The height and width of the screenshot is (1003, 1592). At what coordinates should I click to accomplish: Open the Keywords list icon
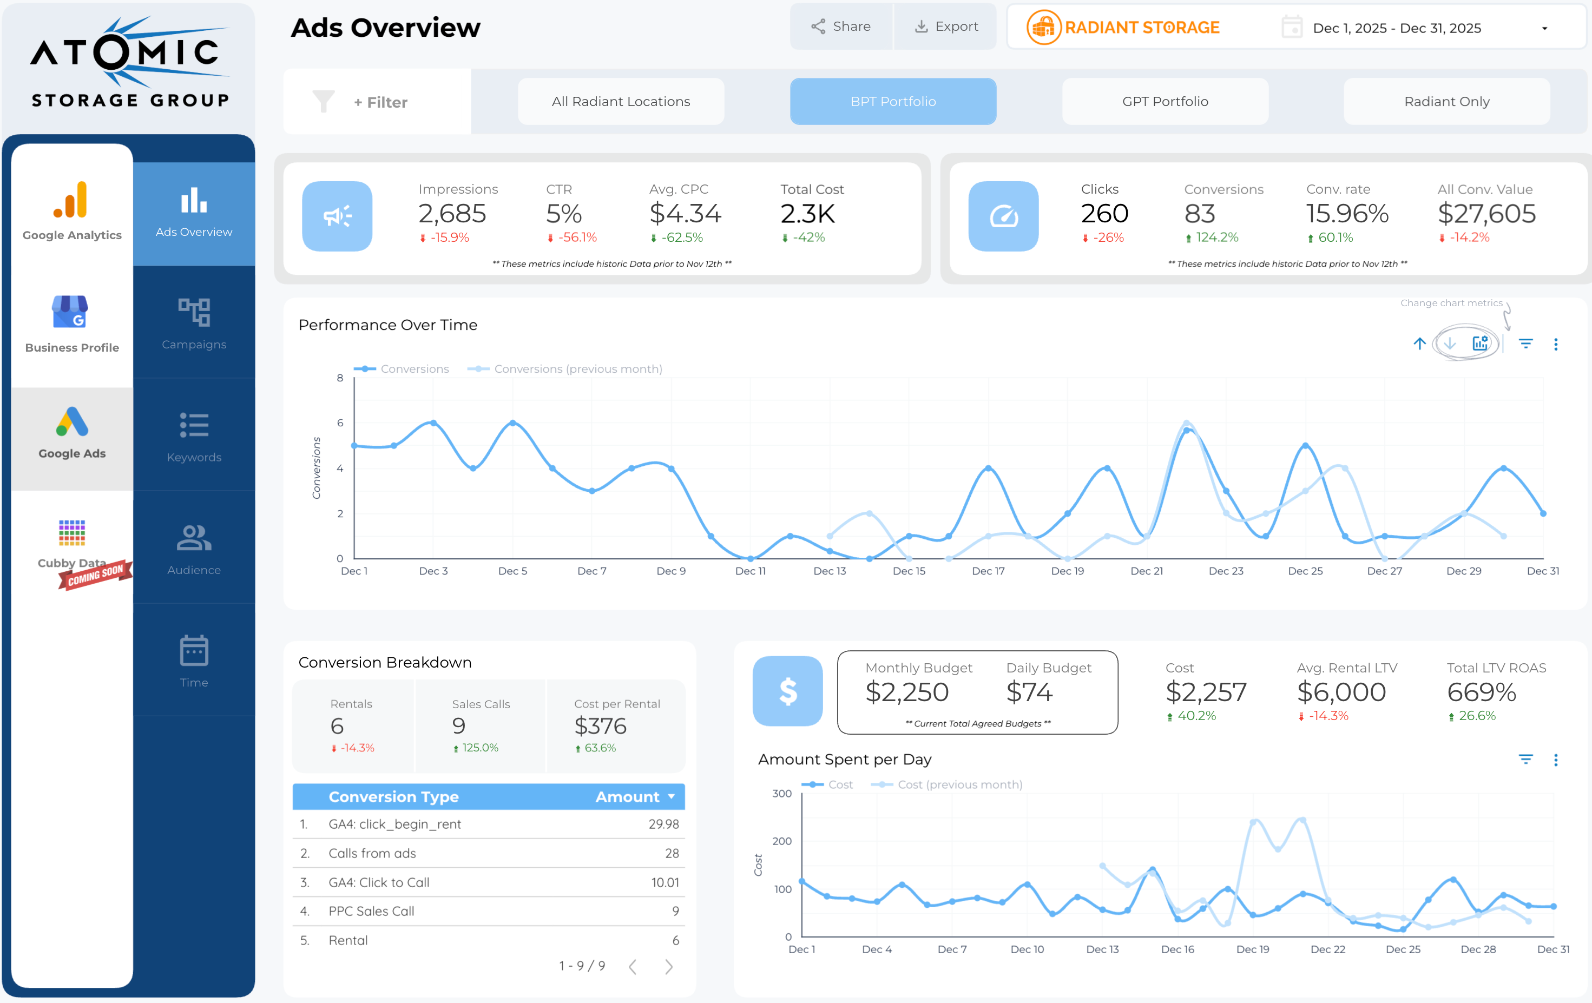(194, 425)
